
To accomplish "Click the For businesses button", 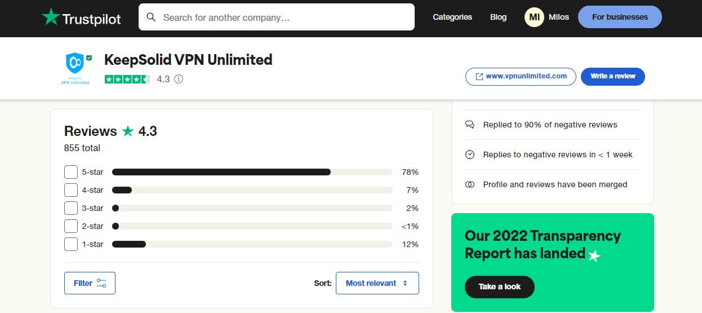I will (x=620, y=17).
